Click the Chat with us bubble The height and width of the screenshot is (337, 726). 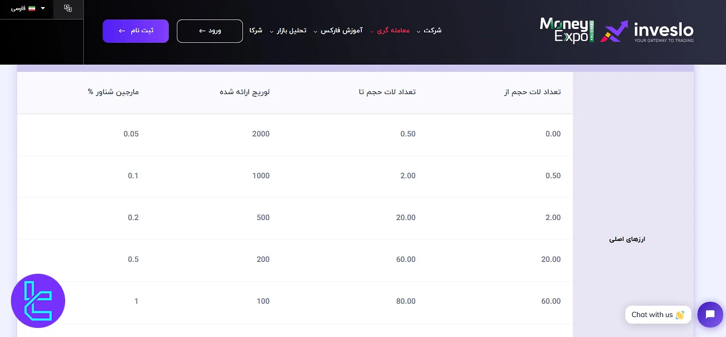click(658, 314)
